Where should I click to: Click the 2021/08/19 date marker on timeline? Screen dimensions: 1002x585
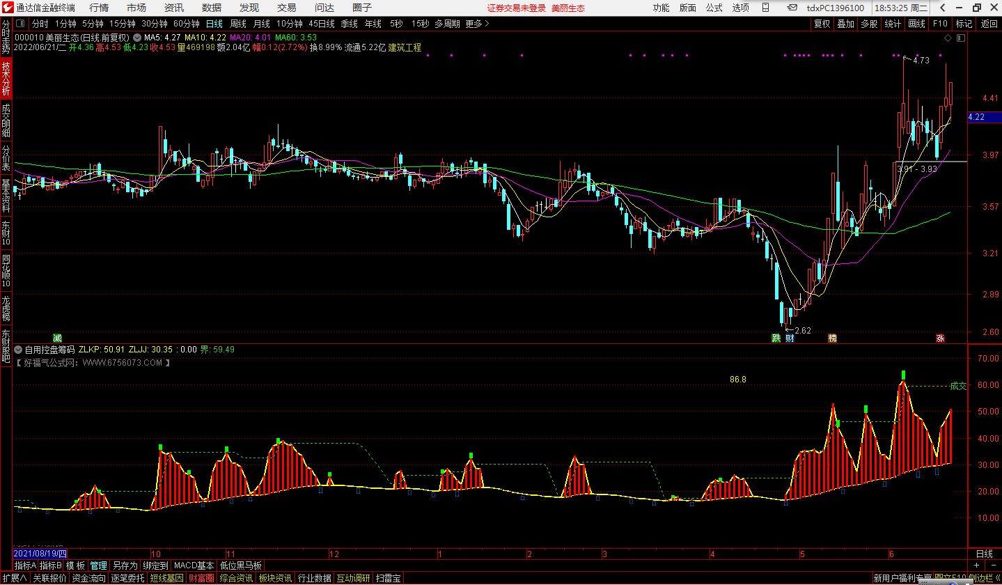(x=40, y=554)
